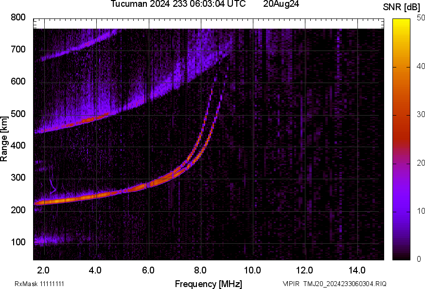Click the colorbar tick label '10'

tap(421, 211)
